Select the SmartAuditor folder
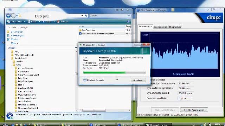 (24, 101)
